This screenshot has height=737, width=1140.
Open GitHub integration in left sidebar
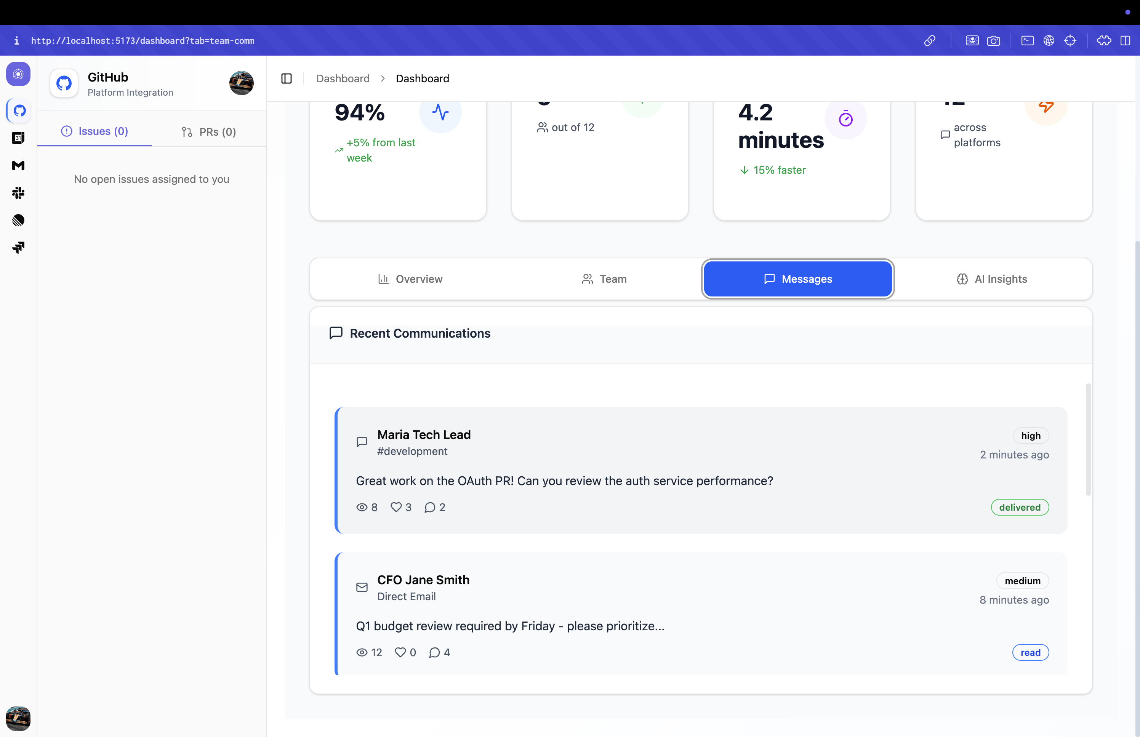click(19, 111)
